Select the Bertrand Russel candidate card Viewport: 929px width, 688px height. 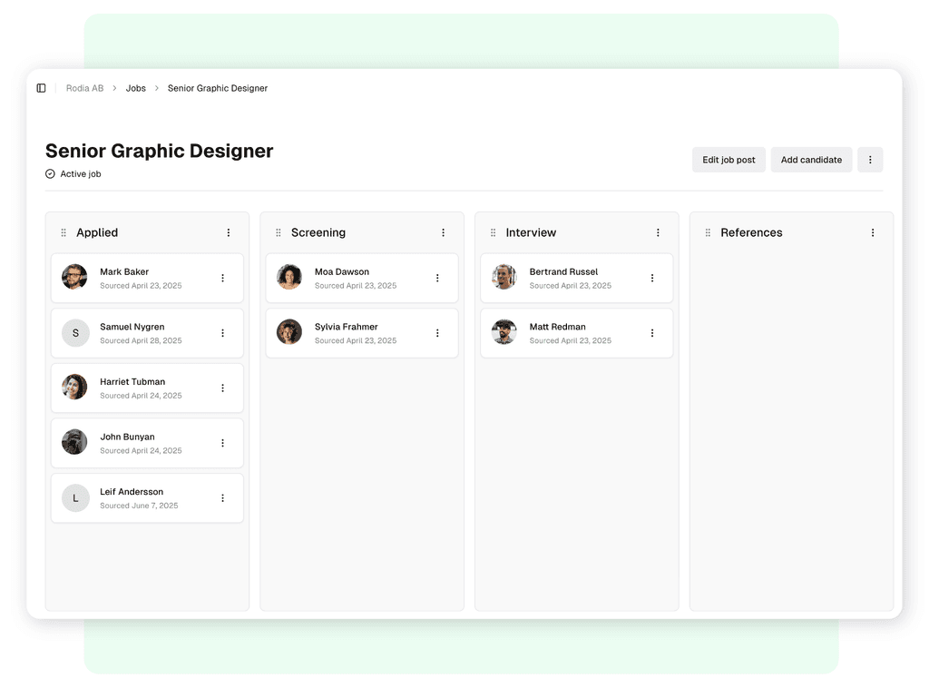click(576, 277)
